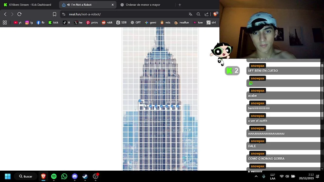324x182 pixels.
Task: Open the taskbar clock and date
Action: [306, 176]
